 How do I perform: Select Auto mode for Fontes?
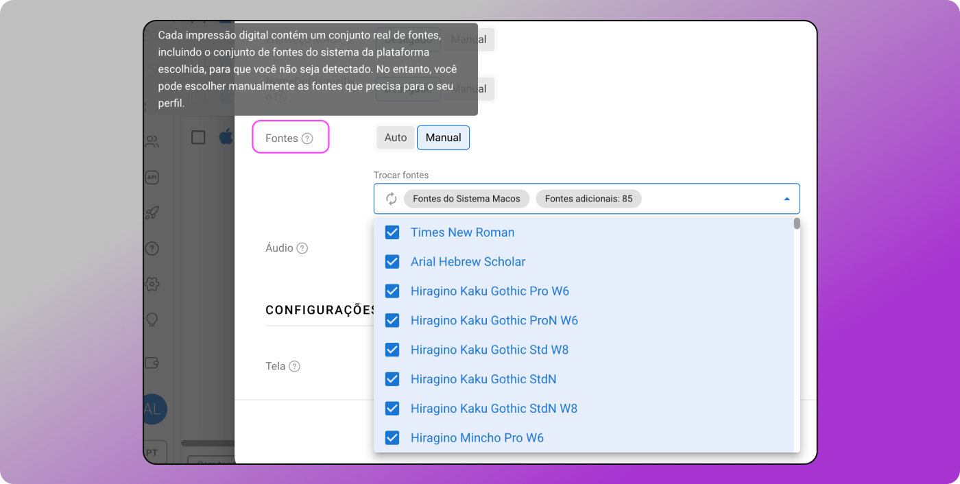click(x=396, y=138)
